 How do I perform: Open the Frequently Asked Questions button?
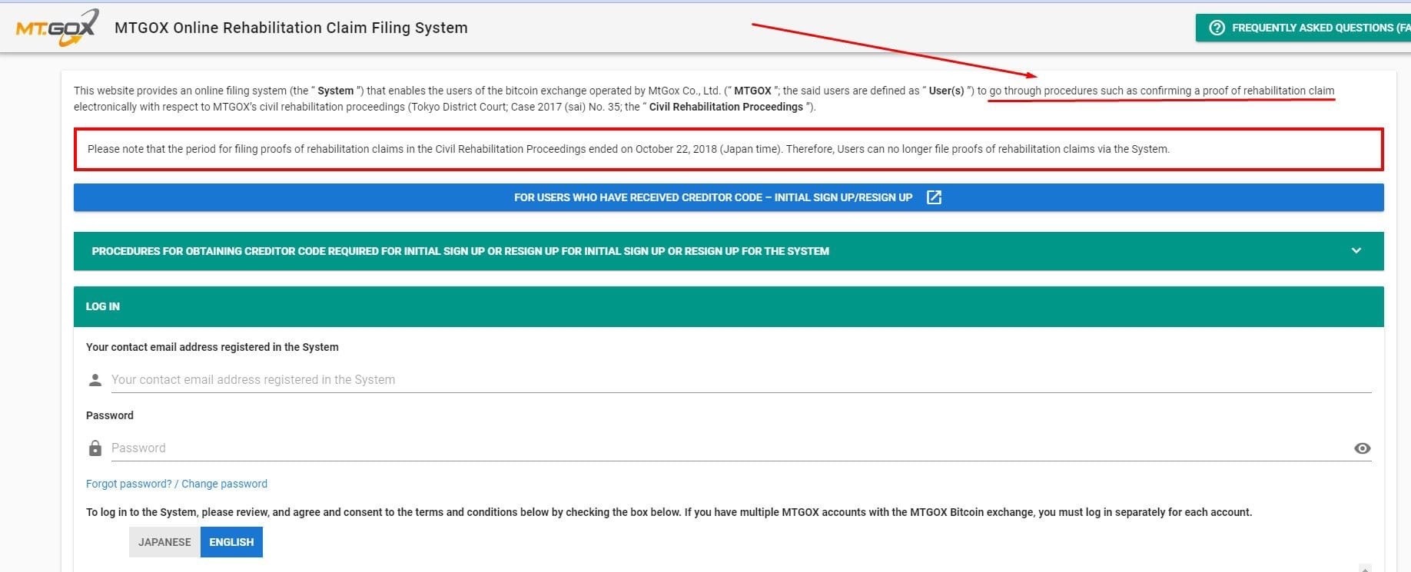coord(1303,28)
